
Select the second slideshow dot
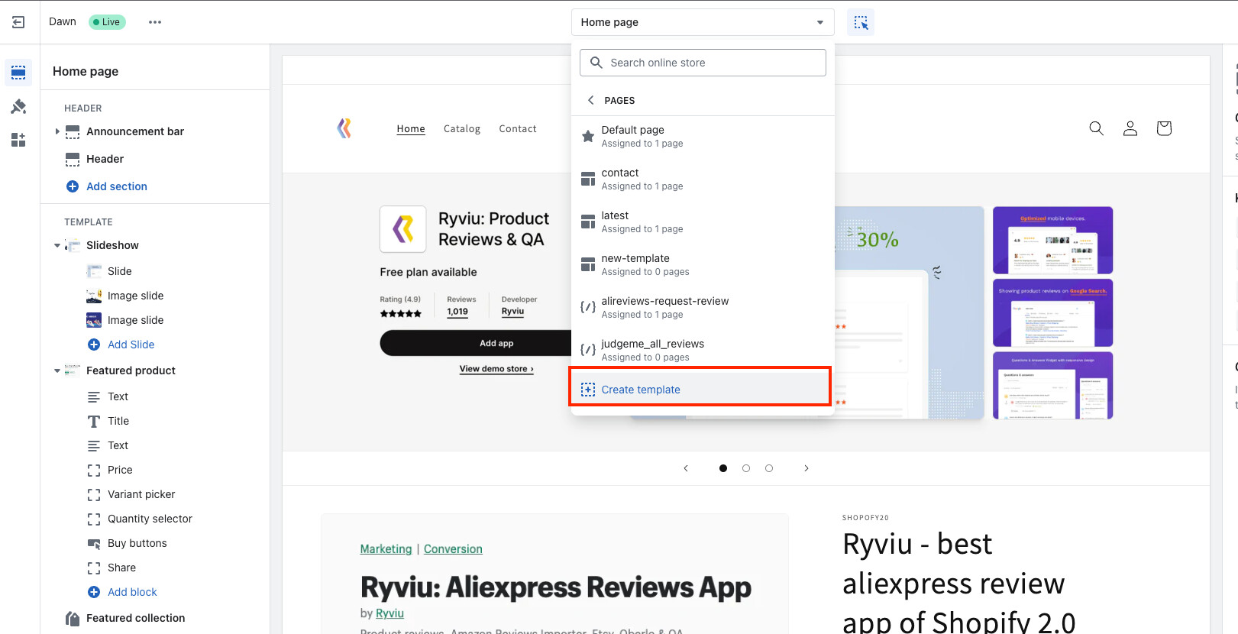pos(746,468)
